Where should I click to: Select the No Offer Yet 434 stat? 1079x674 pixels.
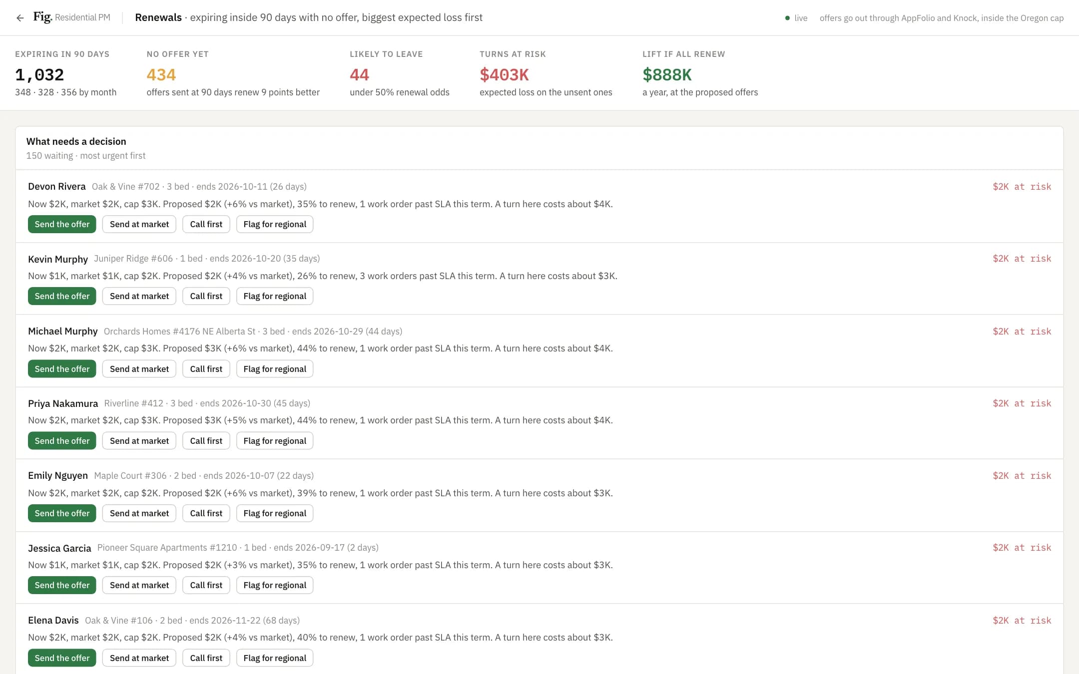click(x=233, y=73)
